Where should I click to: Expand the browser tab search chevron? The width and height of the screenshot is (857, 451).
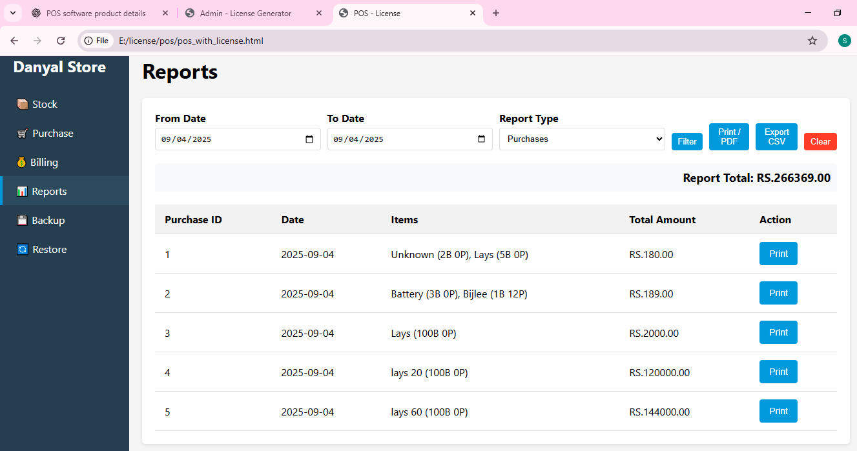pos(12,13)
